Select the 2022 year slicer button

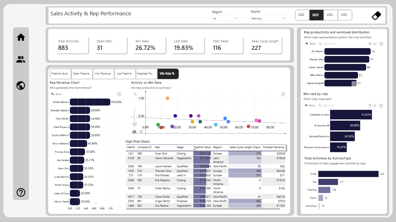tap(301, 15)
